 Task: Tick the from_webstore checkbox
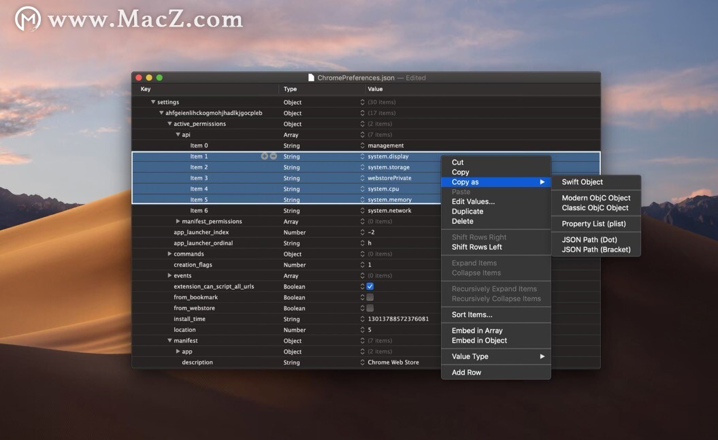(370, 308)
